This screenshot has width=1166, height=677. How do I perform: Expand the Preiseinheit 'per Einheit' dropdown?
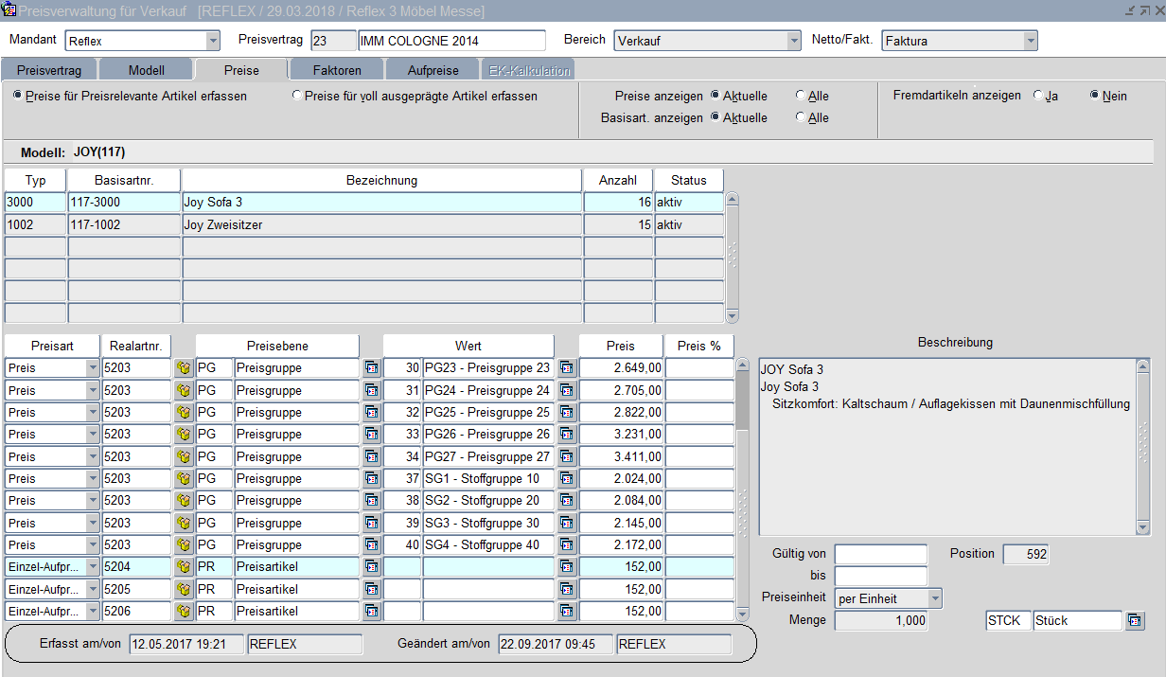tap(935, 598)
